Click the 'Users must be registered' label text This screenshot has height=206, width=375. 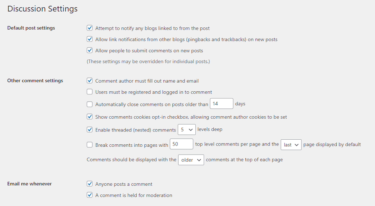[x=154, y=92]
